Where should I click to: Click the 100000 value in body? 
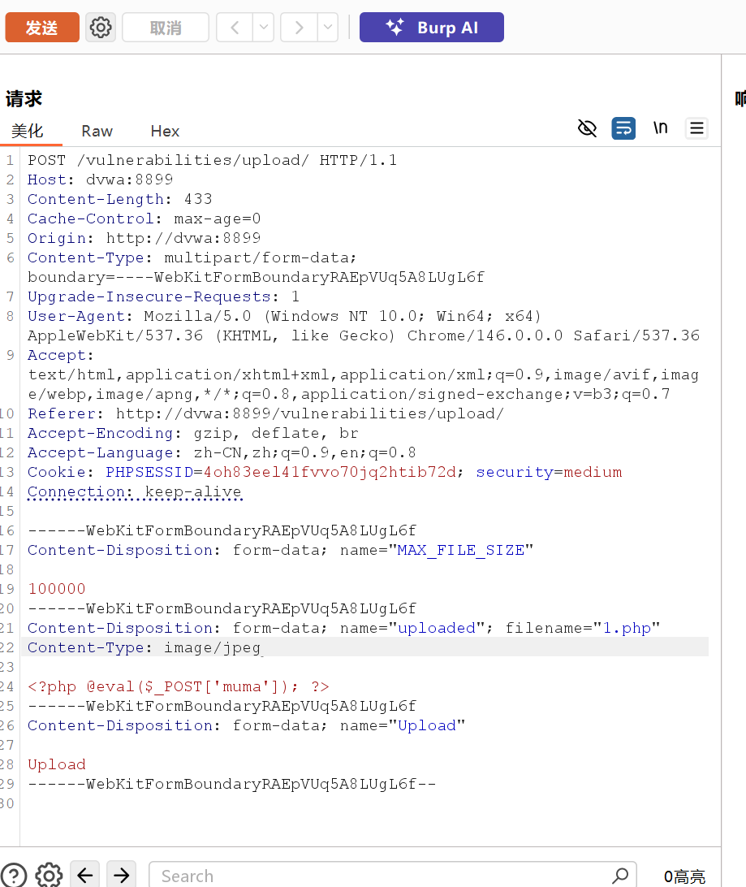tap(57, 589)
